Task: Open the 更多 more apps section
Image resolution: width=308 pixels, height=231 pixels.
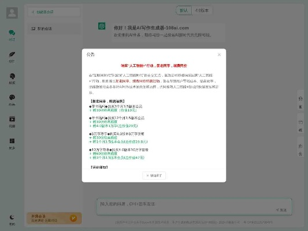Action: 12,144
